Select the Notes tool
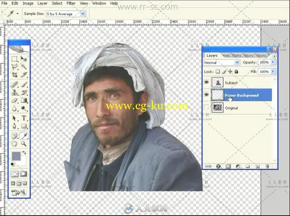Image resolution: width=290 pixels, height=216 pixels. point(15,136)
